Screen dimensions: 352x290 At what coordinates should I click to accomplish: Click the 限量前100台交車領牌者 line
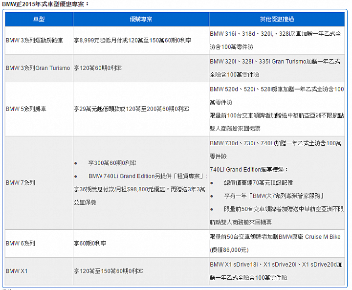277,116
